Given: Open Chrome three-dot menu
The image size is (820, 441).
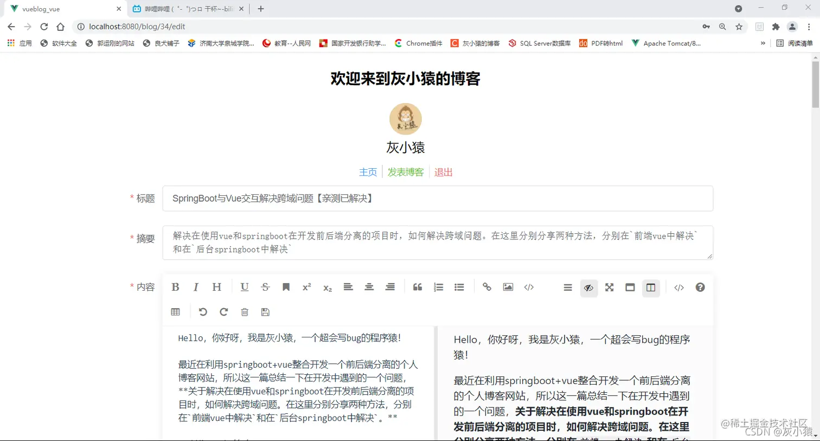Looking at the screenshot, I should 809,27.
